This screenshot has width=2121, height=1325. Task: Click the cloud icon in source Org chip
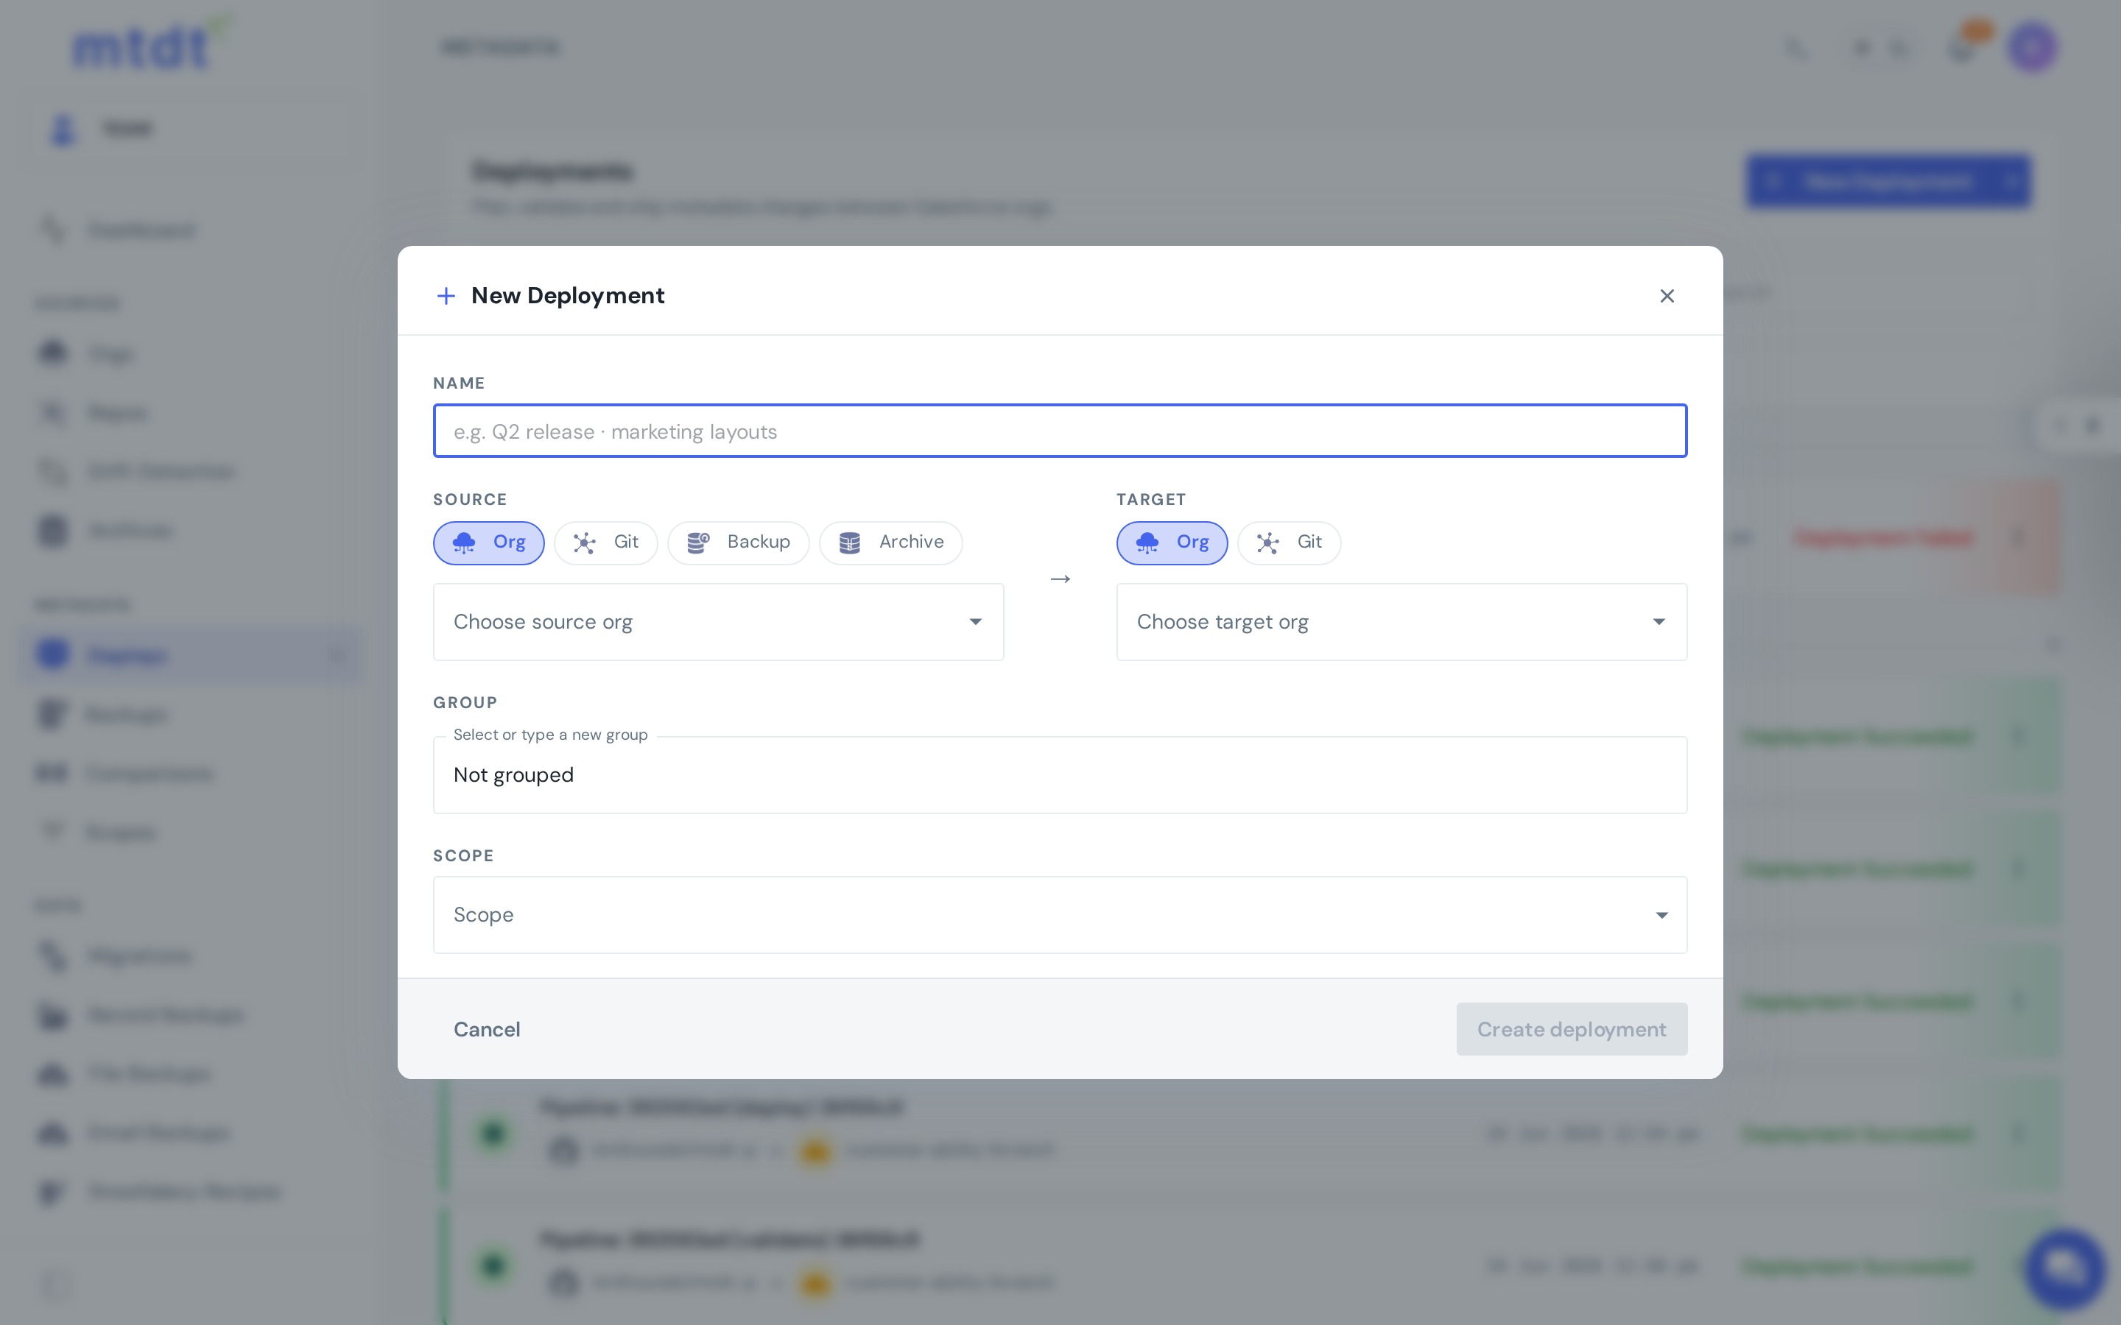464,543
